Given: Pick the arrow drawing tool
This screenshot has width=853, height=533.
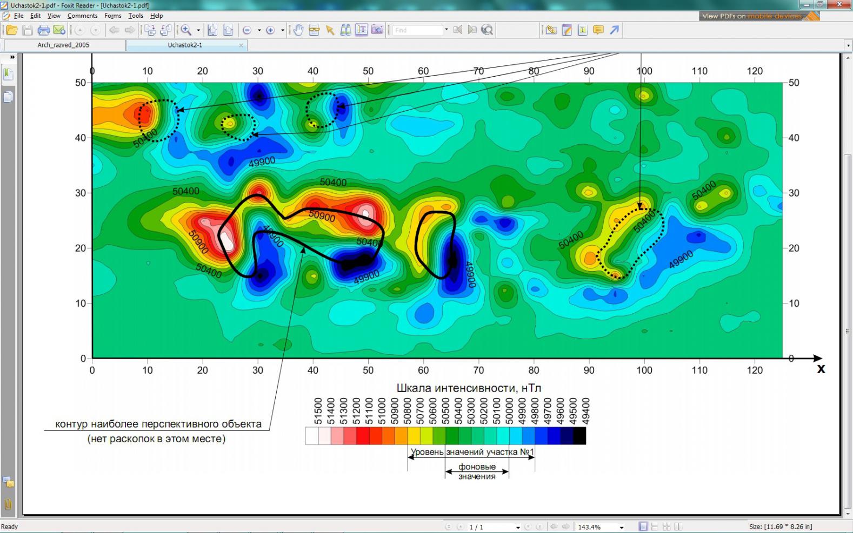Looking at the screenshot, I should (x=614, y=30).
